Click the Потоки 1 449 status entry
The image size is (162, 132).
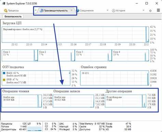coord(14,127)
